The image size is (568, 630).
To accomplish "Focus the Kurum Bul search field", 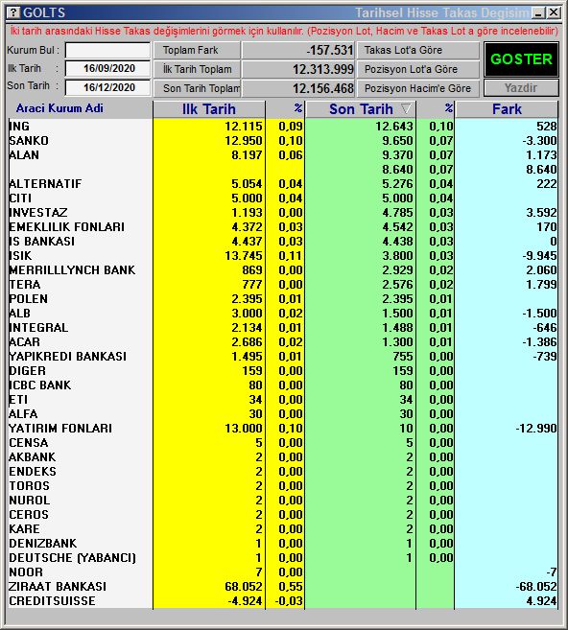I will [107, 50].
